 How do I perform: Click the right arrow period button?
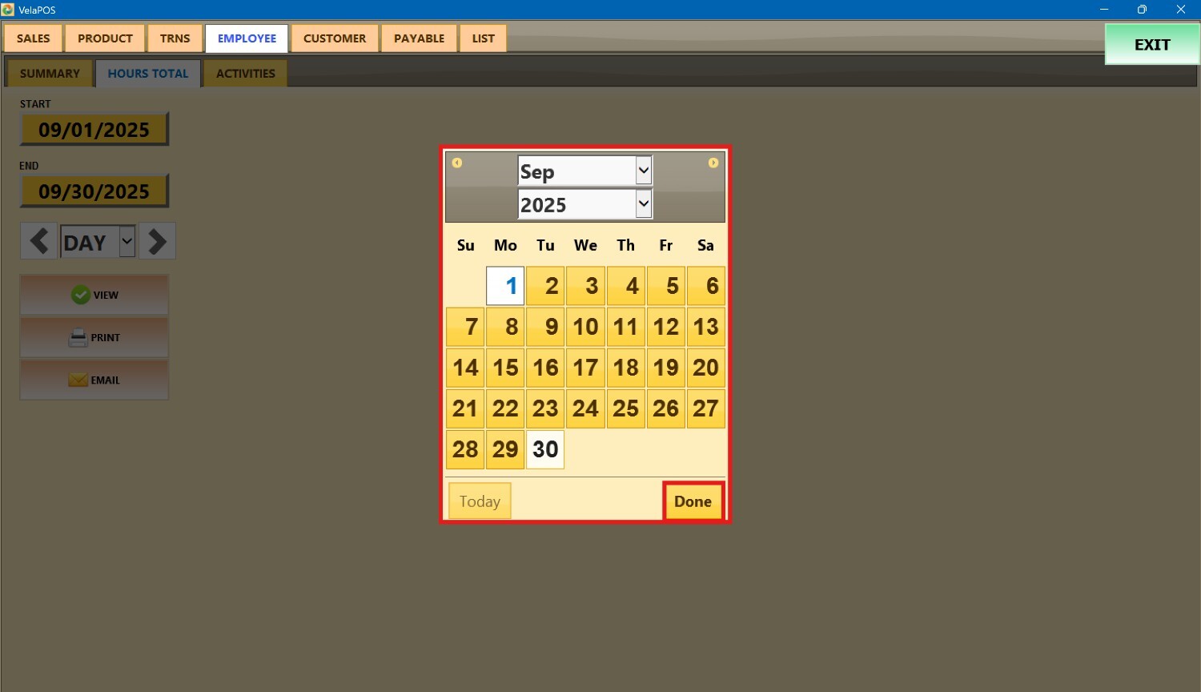[158, 241]
